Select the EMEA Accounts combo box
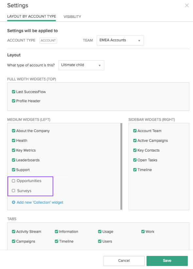 [x=120, y=40]
